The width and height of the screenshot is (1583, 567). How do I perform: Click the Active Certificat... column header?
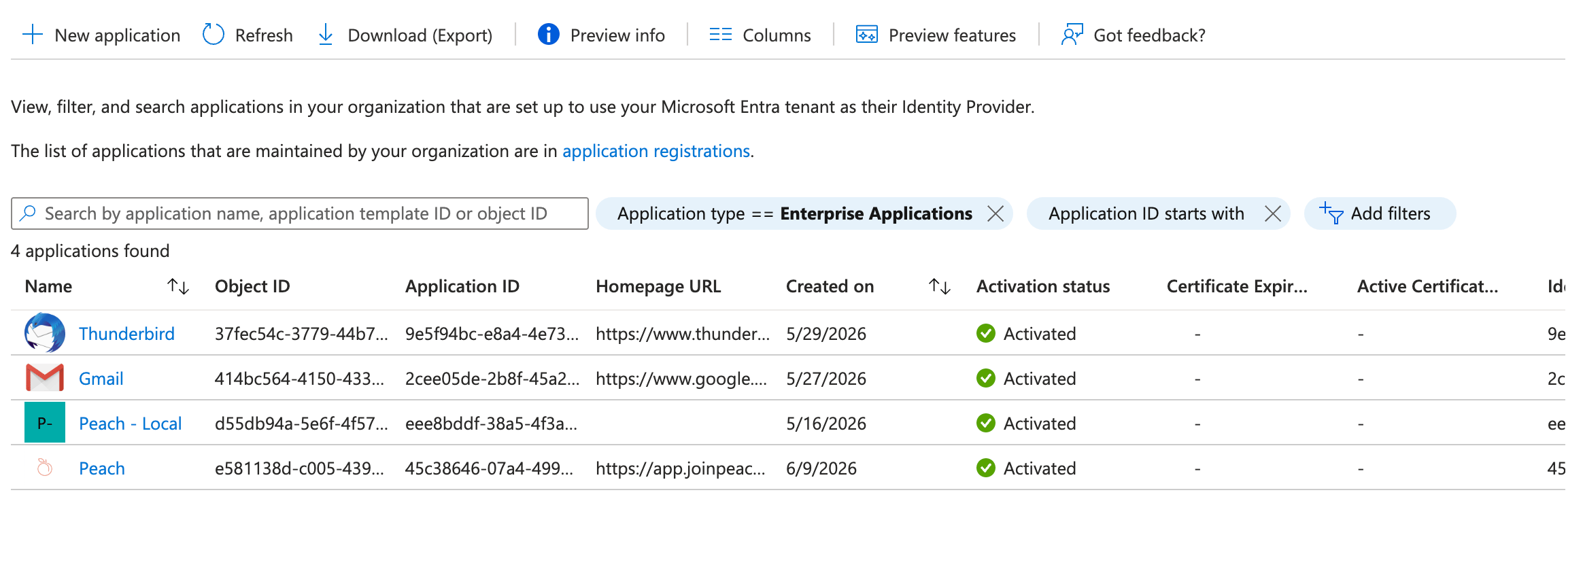click(x=1427, y=287)
